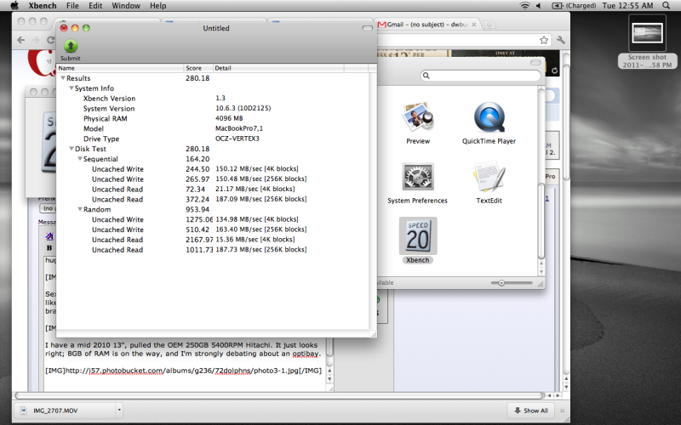The height and width of the screenshot is (425, 681).
Task: Toggle bold button in message editor
Action: tap(49, 248)
